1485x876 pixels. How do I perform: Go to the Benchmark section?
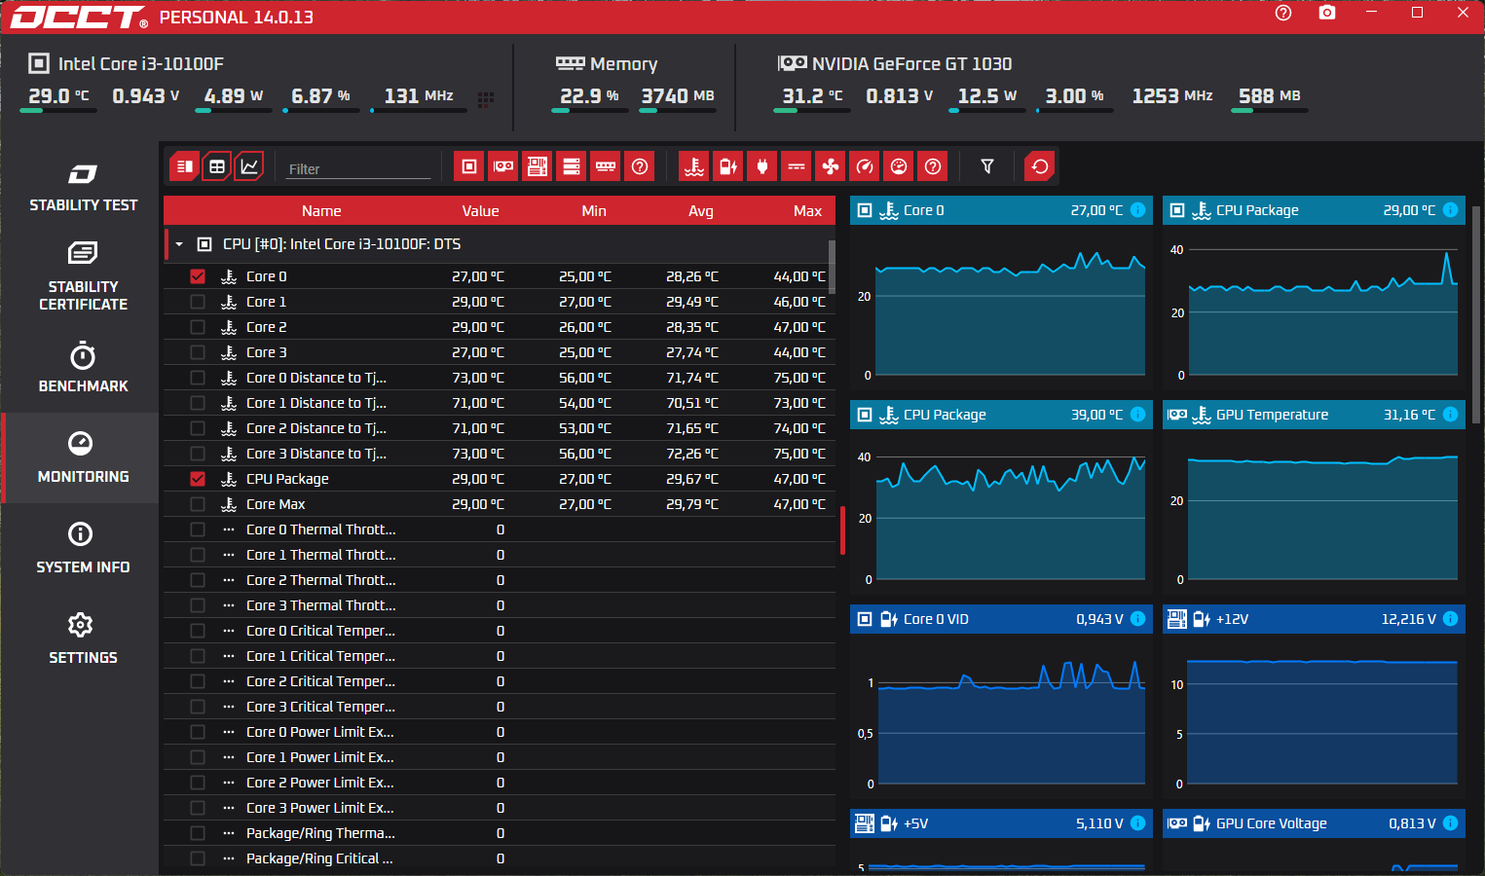[83, 368]
